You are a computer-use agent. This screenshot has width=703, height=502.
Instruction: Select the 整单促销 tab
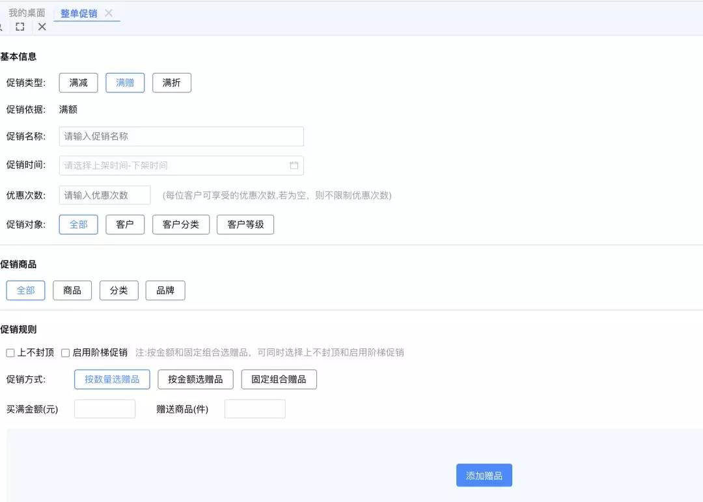(x=79, y=13)
